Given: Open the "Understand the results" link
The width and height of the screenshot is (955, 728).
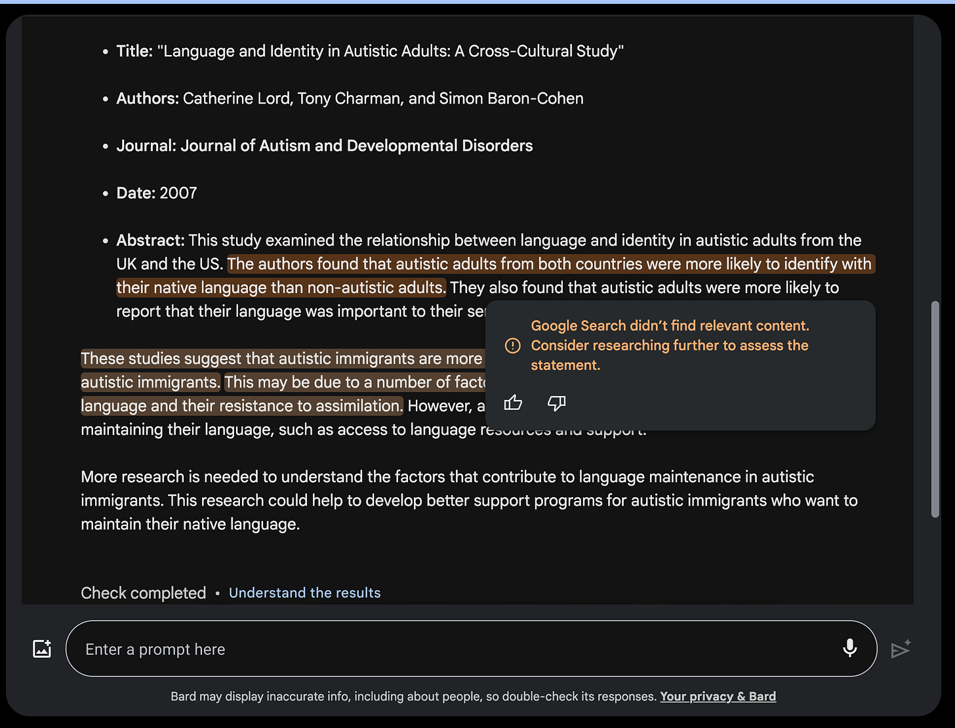Looking at the screenshot, I should 304,593.
